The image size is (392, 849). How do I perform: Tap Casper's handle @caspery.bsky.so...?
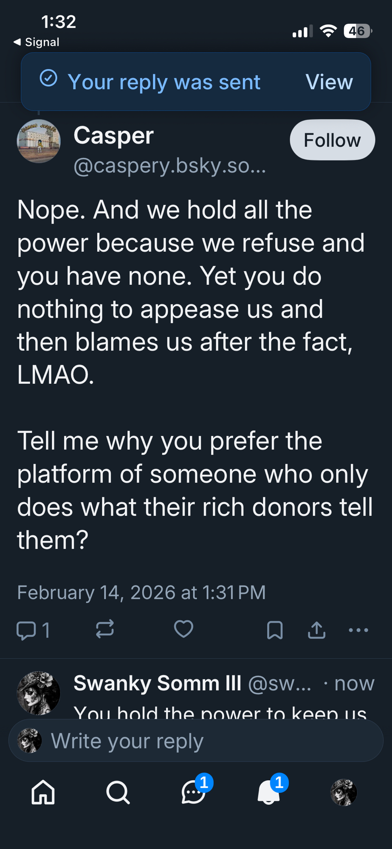pyautogui.click(x=170, y=166)
